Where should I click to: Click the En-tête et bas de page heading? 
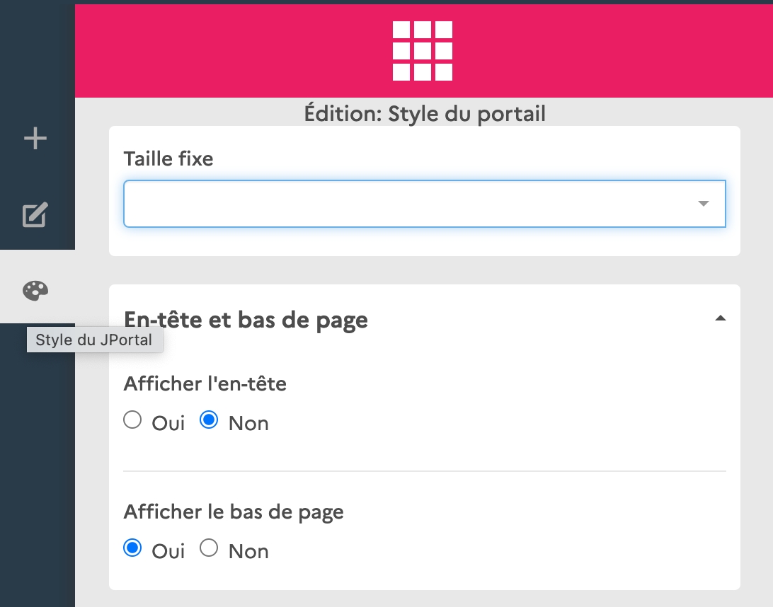tap(246, 320)
